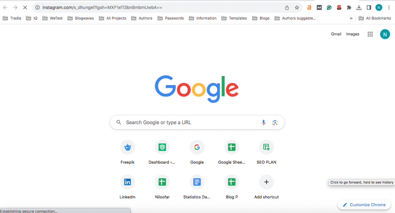Open the Google shortcut tile
This screenshot has width=395, height=213.
[197, 152]
